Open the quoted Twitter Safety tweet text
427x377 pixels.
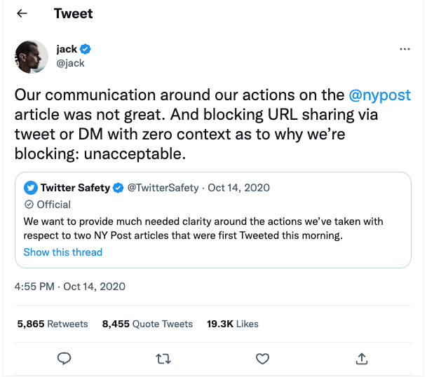203,228
